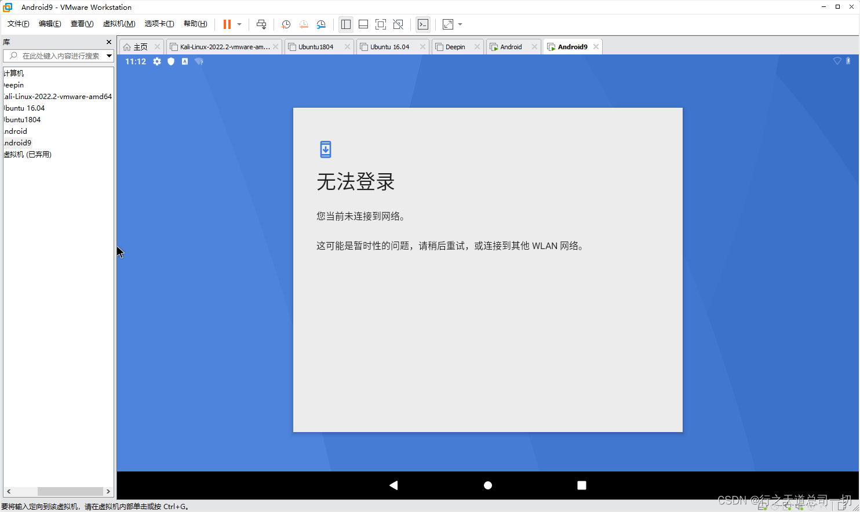This screenshot has height=512, width=860.
Task: Tap the battery icon at top right
Action: tap(848, 61)
